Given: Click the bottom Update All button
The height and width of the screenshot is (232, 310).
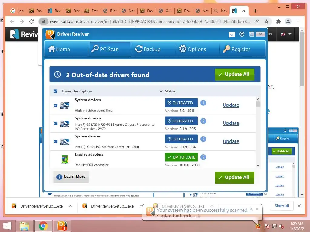Looking at the screenshot, I should (235, 177).
